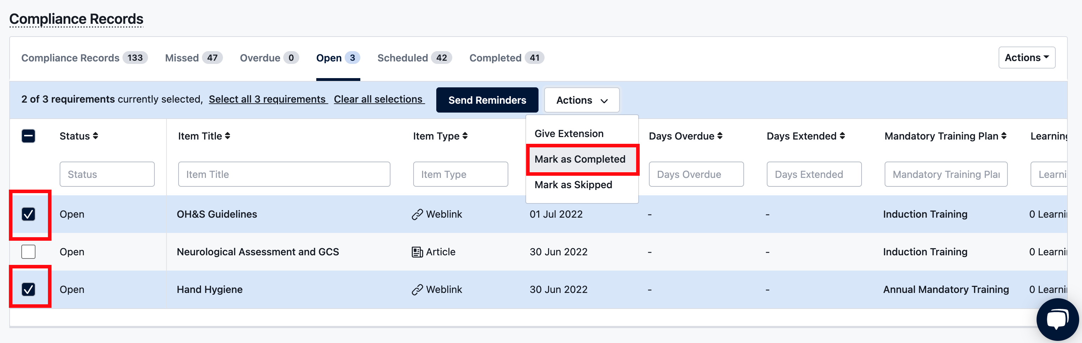Sort the table by Item Title
Screen dimensions: 1082x343
[227, 136]
